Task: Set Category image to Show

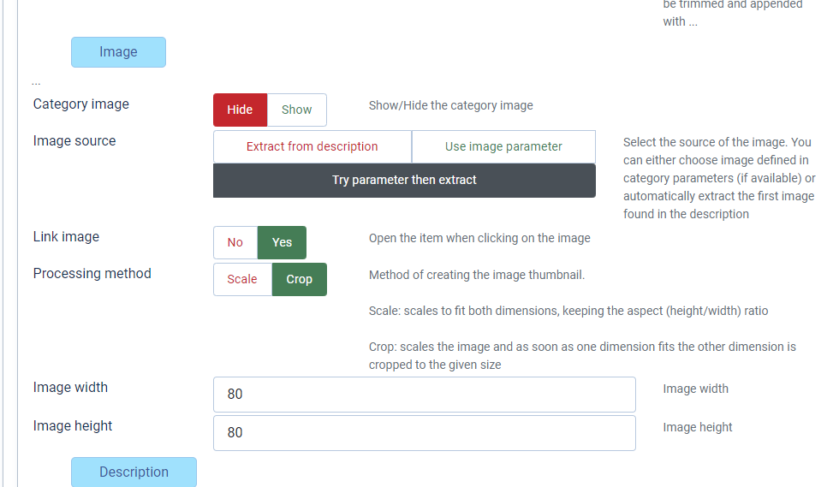Action: tap(296, 110)
